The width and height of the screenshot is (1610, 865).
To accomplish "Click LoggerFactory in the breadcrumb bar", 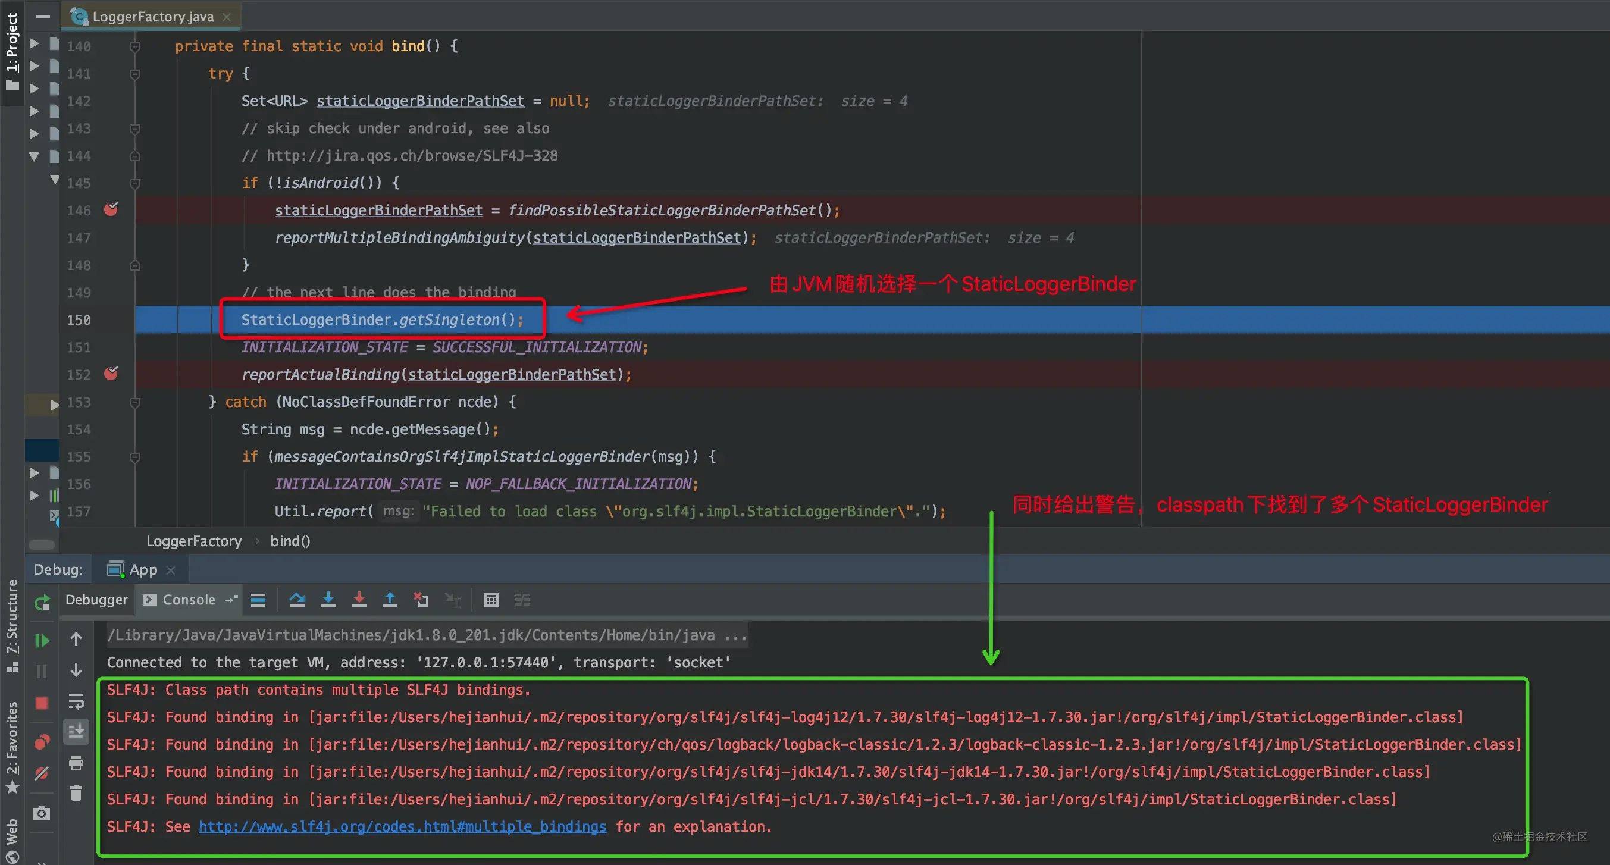I will (x=194, y=541).
